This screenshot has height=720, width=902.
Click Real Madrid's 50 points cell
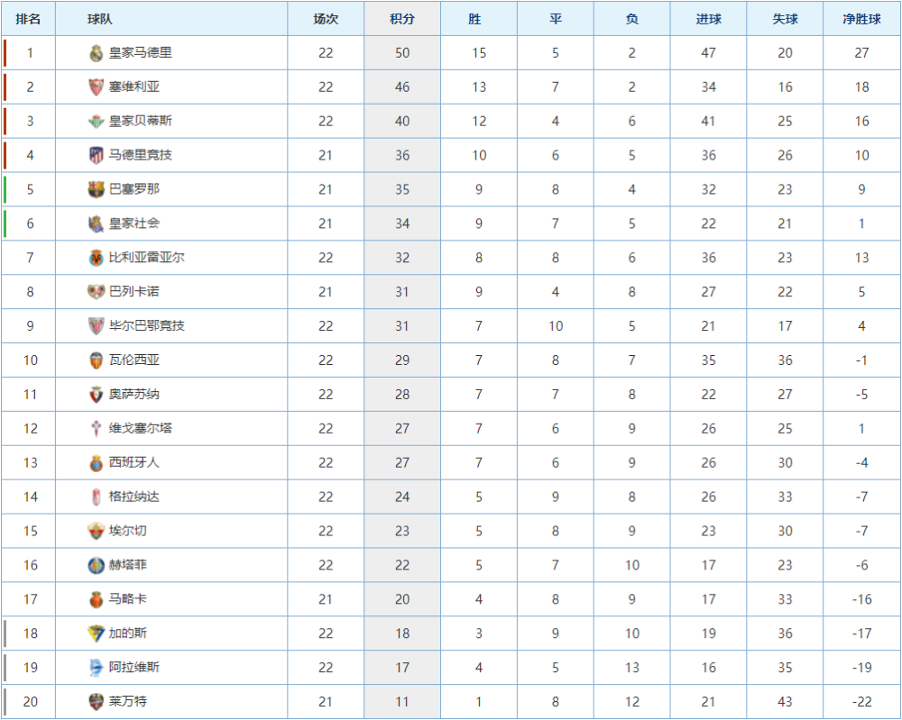[x=402, y=53]
